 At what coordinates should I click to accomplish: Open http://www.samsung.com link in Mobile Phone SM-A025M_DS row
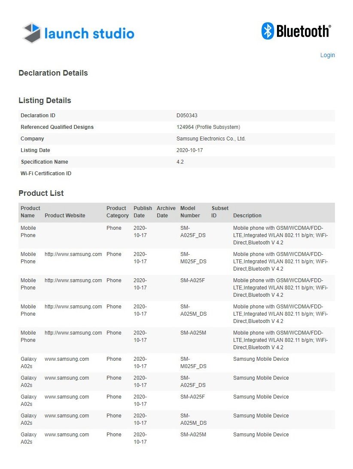pyautogui.click(x=73, y=307)
